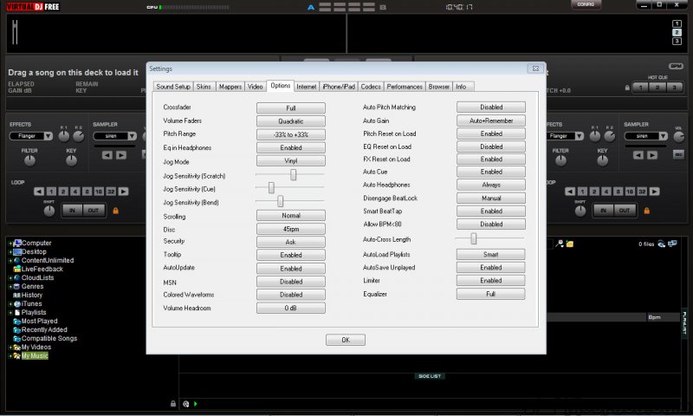Change the Pitch Range -33% to +33% option

click(x=291, y=134)
